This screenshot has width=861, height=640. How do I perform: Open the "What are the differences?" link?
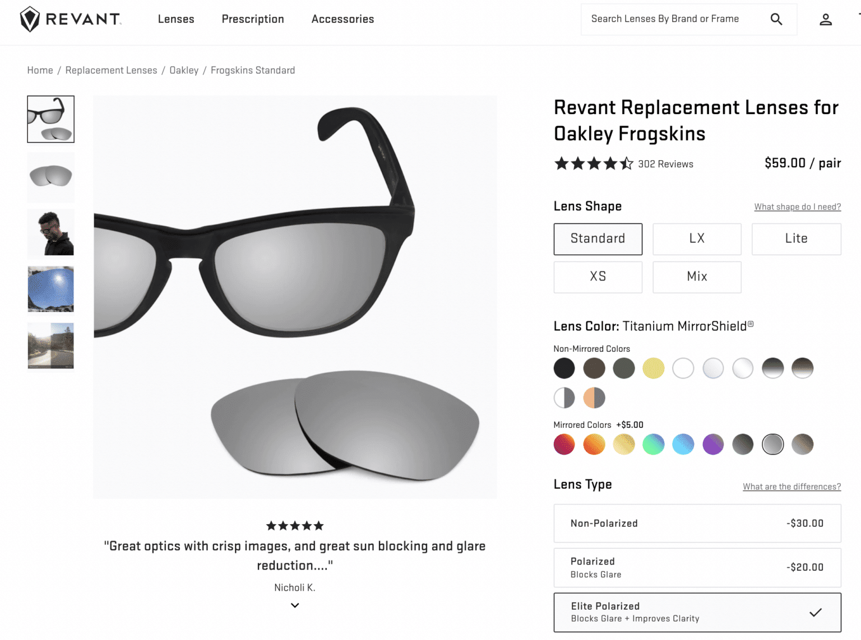[x=791, y=487]
